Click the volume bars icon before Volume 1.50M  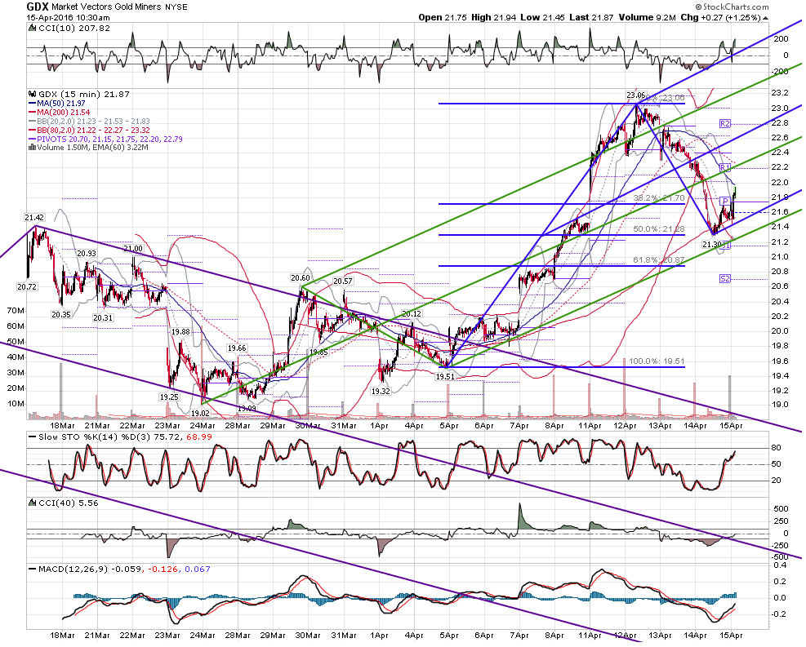[x=32, y=148]
